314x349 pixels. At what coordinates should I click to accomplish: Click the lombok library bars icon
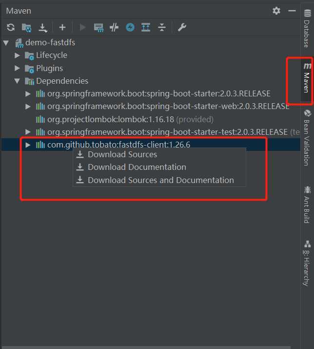tap(40, 120)
